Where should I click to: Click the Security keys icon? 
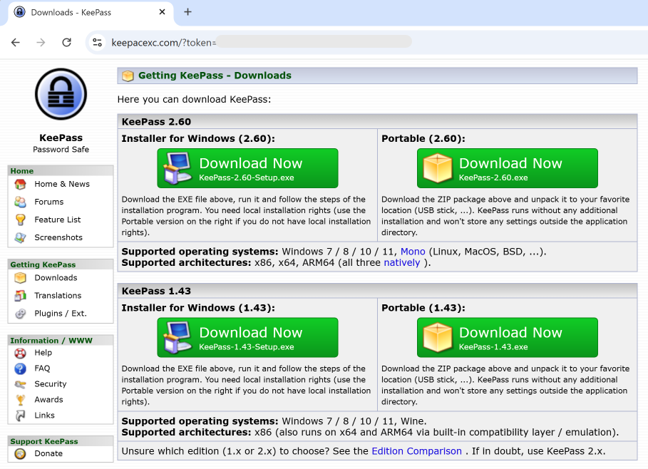coord(21,384)
